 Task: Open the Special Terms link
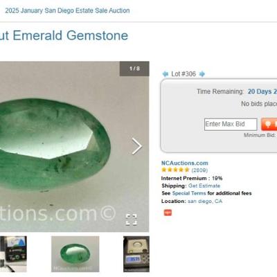click(x=189, y=193)
